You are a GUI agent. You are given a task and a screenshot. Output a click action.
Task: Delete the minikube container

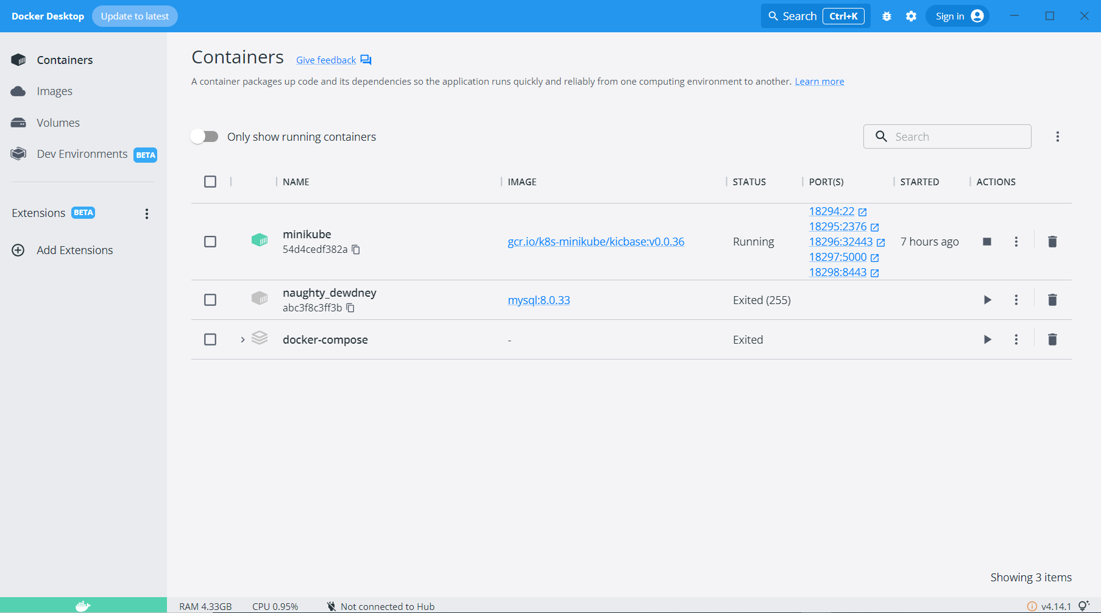click(x=1052, y=242)
